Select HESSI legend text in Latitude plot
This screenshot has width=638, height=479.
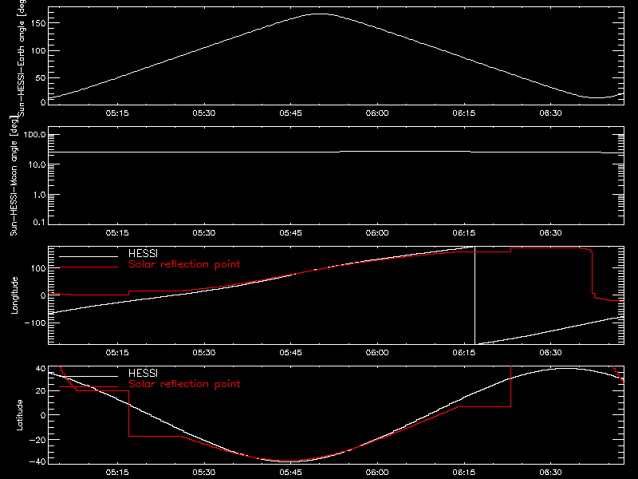143,373
